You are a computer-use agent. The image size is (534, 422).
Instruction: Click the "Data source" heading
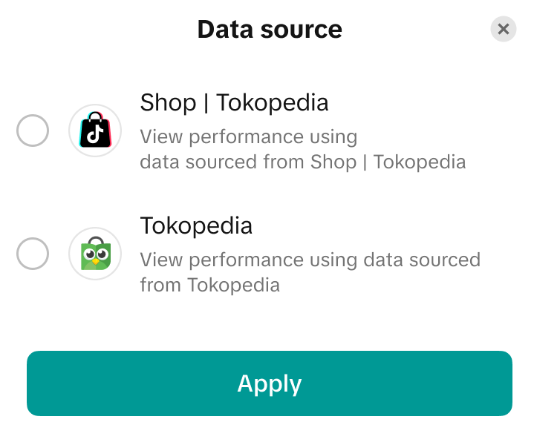coord(270,30)
